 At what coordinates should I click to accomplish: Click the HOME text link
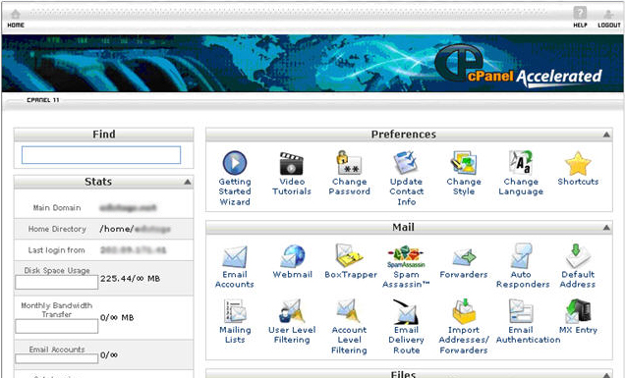click(16, 26)
